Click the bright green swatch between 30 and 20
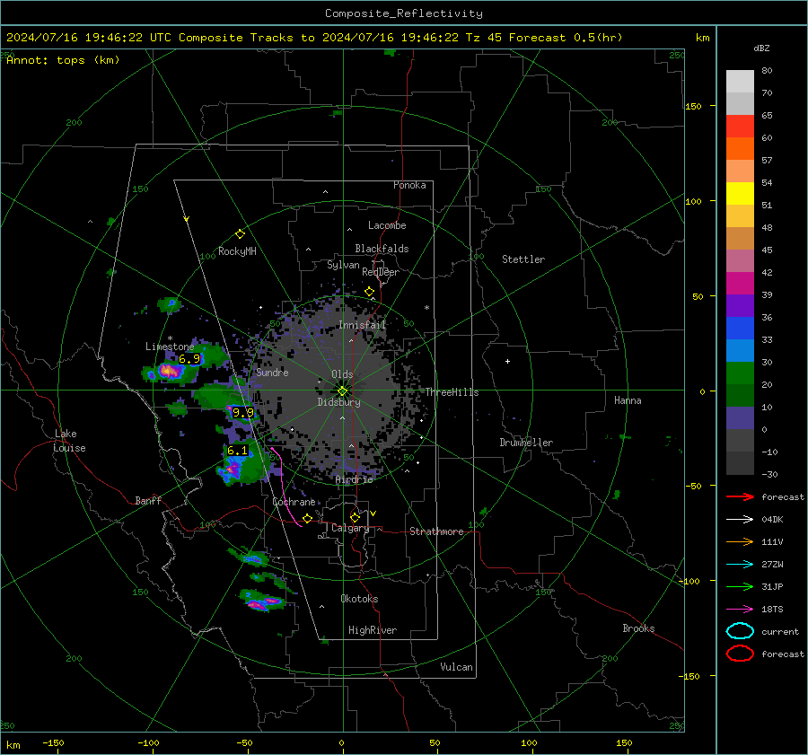This screenshot has width=808, height=755. 740,373
